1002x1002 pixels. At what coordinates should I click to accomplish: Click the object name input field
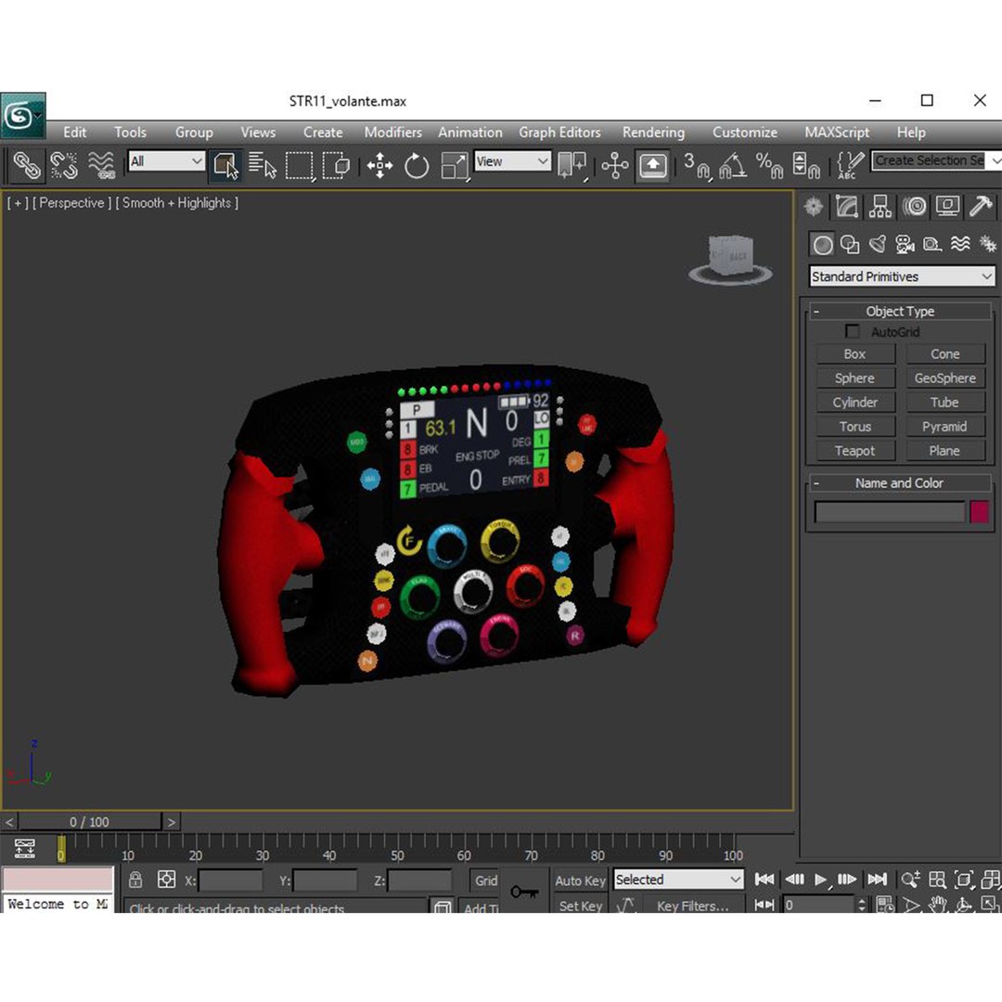pyautogui.click(x=890, y=512)
